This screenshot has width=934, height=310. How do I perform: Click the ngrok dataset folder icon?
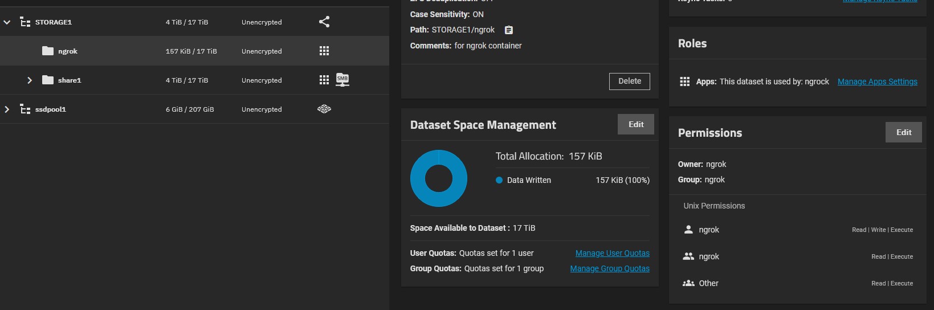[48, 51]
